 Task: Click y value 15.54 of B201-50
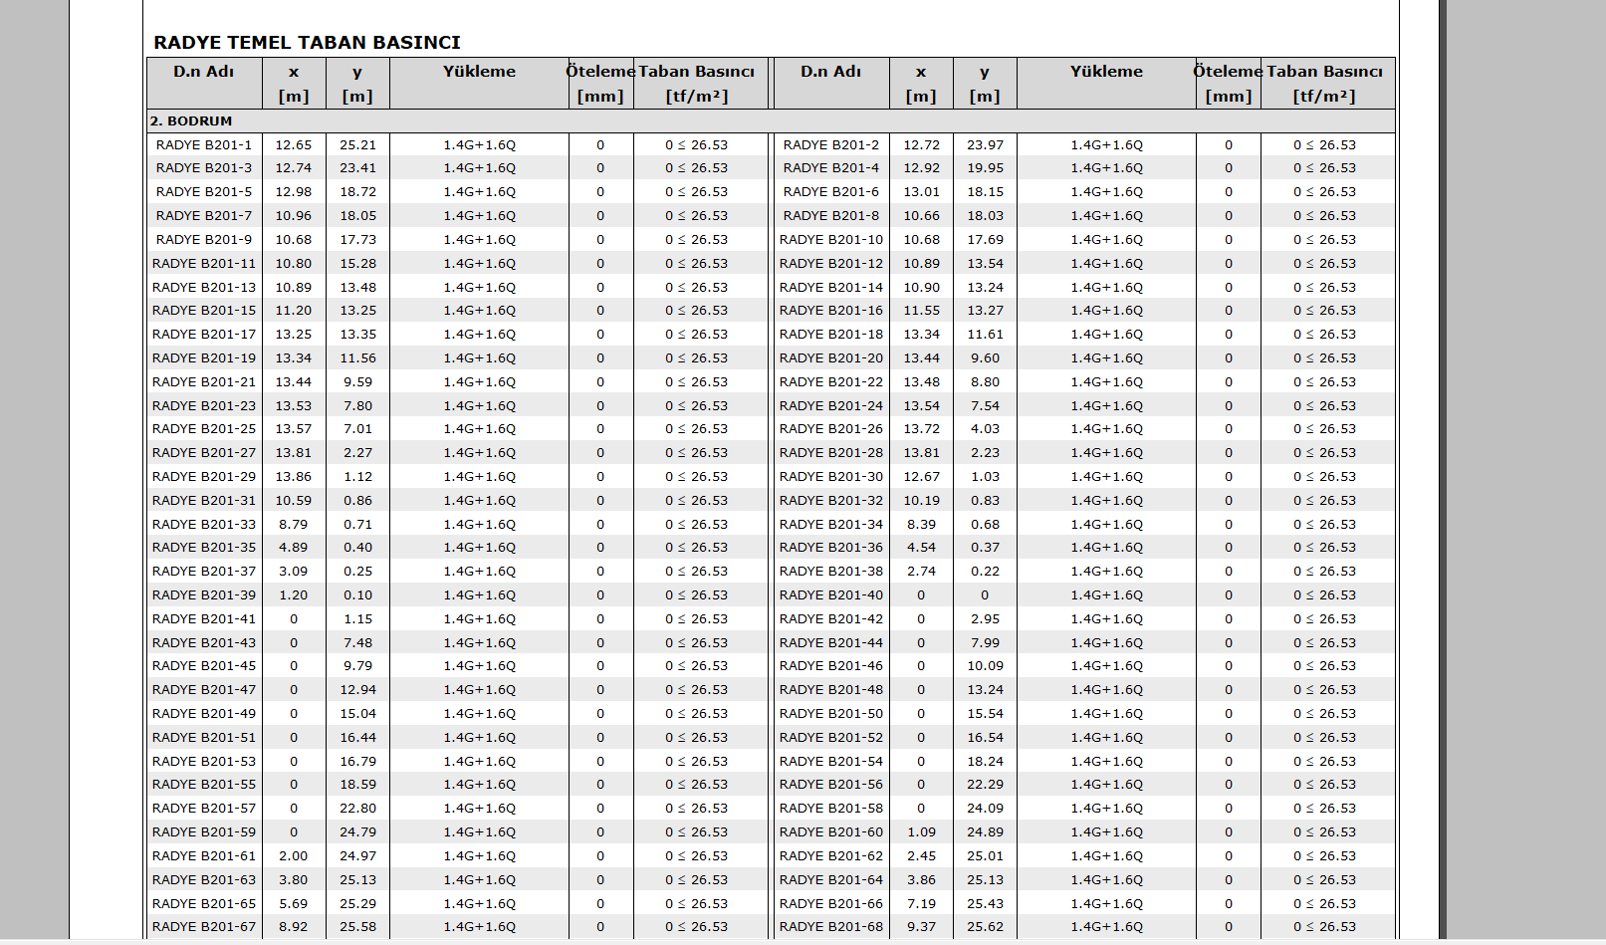pyautogui.click(x=986, y=714)
